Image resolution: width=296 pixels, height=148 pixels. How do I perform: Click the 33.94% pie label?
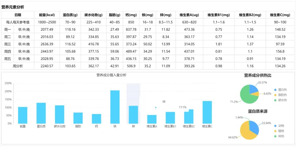coord(266,123)
